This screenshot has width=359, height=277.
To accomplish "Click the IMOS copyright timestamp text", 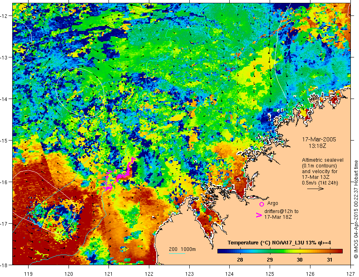I will point(356,209).
